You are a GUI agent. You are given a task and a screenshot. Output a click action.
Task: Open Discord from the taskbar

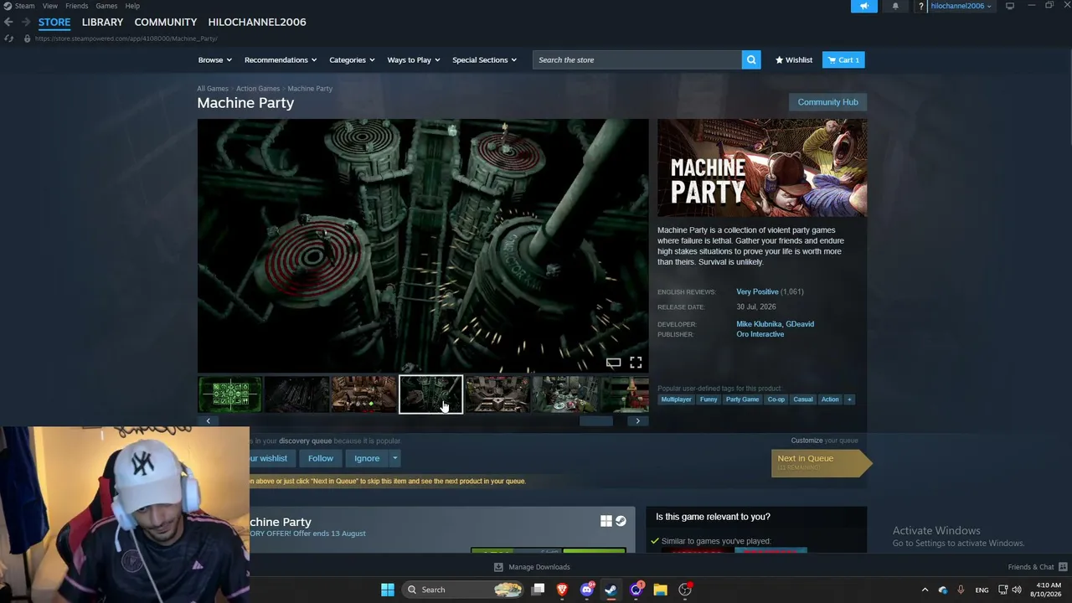(x=587, y=590)
